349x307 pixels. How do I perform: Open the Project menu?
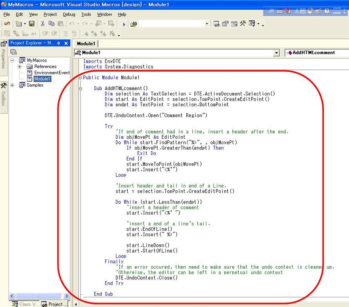pyautogui.click(x=50, y=14)
